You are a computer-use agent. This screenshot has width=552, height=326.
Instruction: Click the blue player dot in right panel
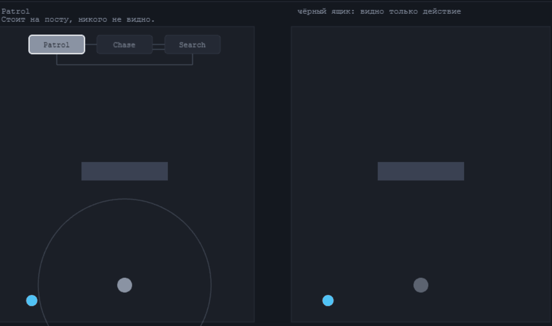click(x=328, y=300)
